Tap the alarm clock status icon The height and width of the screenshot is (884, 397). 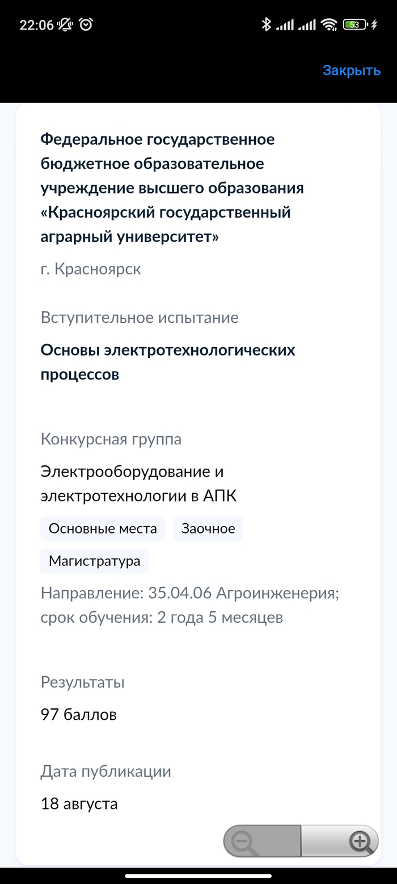86,24
